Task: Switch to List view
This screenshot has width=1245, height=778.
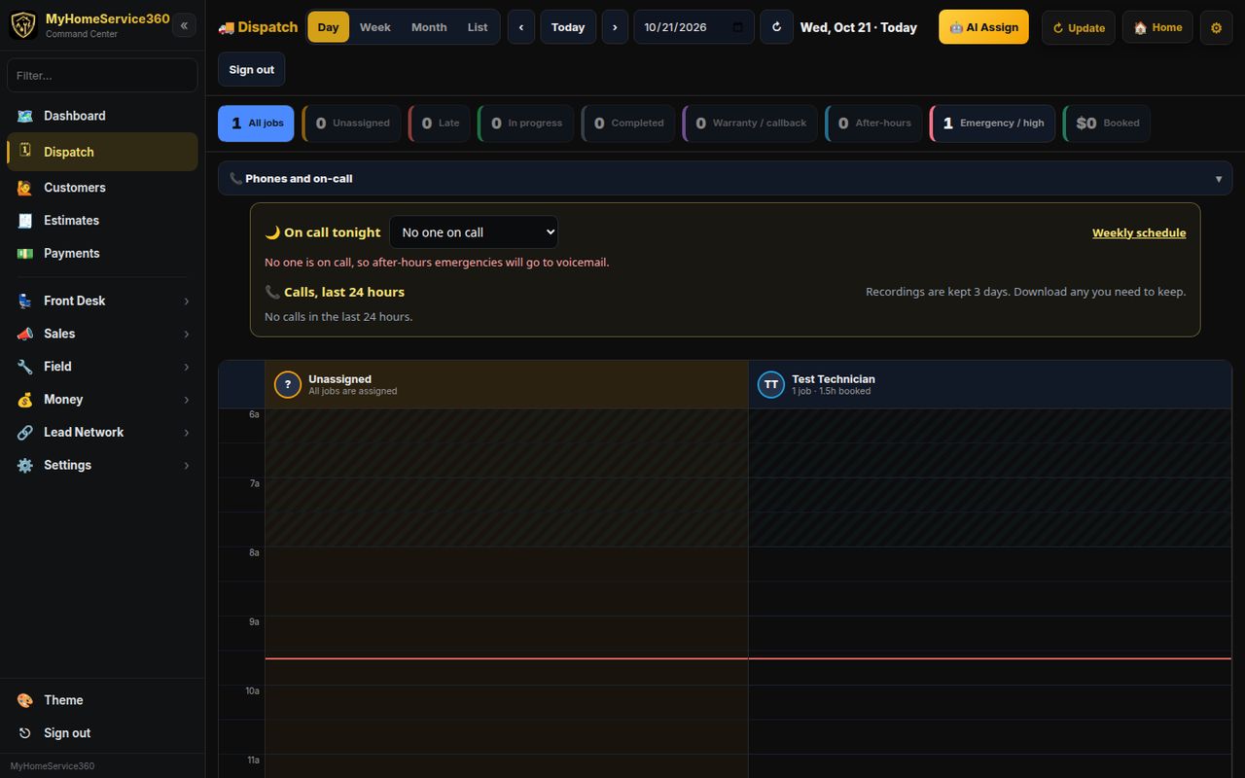Action: pyautogui.click(x=478, y=27)
